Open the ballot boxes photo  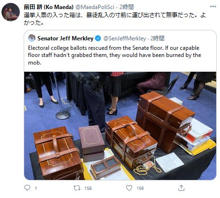(120, 126)
